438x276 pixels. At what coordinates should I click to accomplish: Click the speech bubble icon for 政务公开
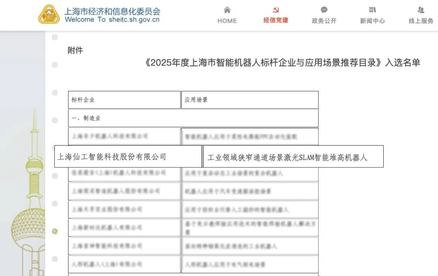[324, 10]
